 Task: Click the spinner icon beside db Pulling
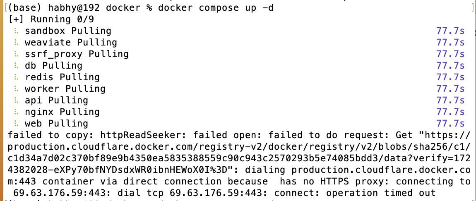pos(17,66)
